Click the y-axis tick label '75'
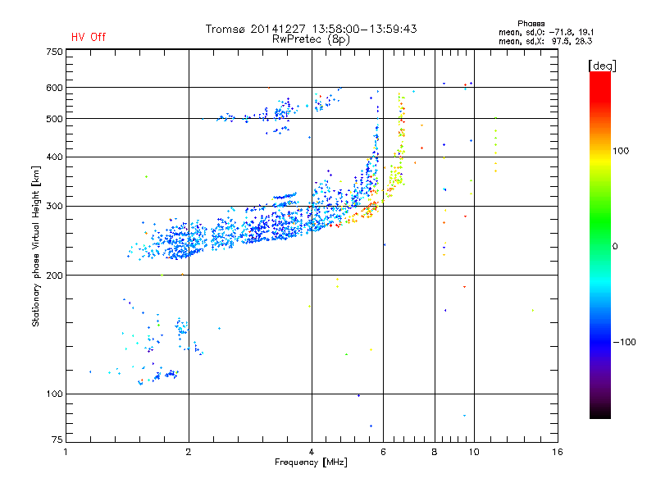656x492 pixels. tap(57, 440)
